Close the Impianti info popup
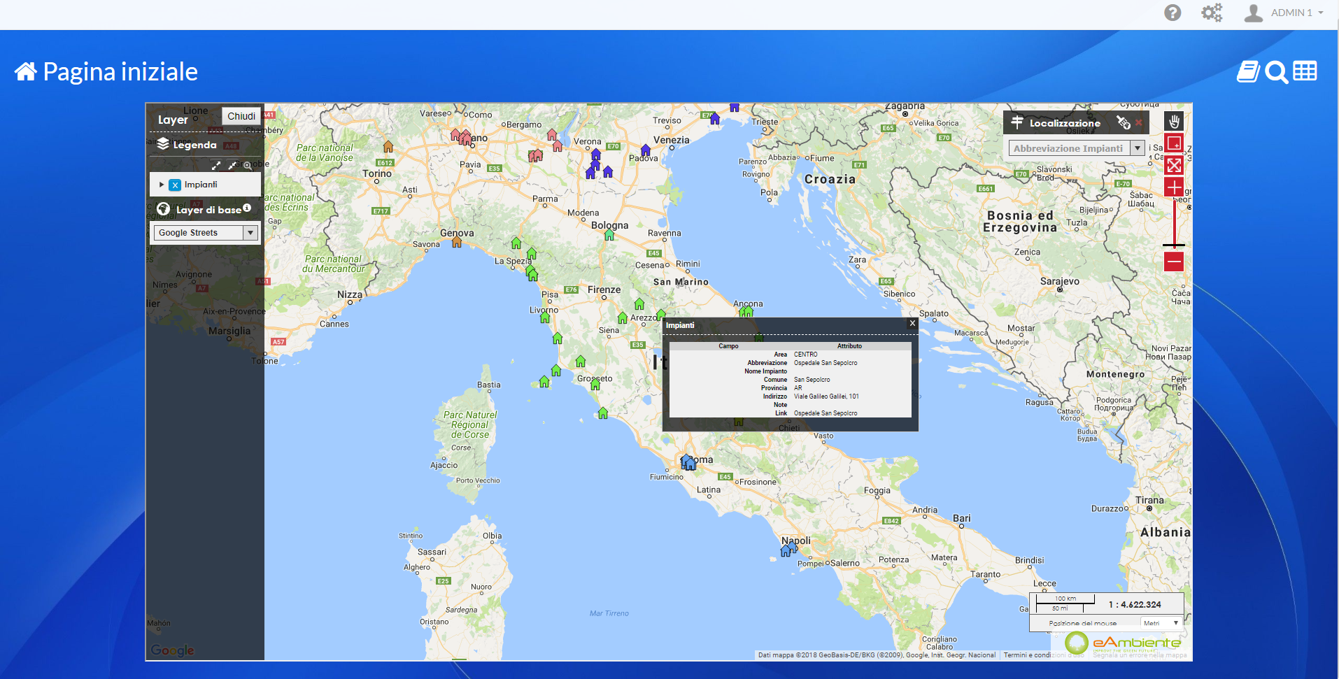1339x679 pixels. point(912,323)
